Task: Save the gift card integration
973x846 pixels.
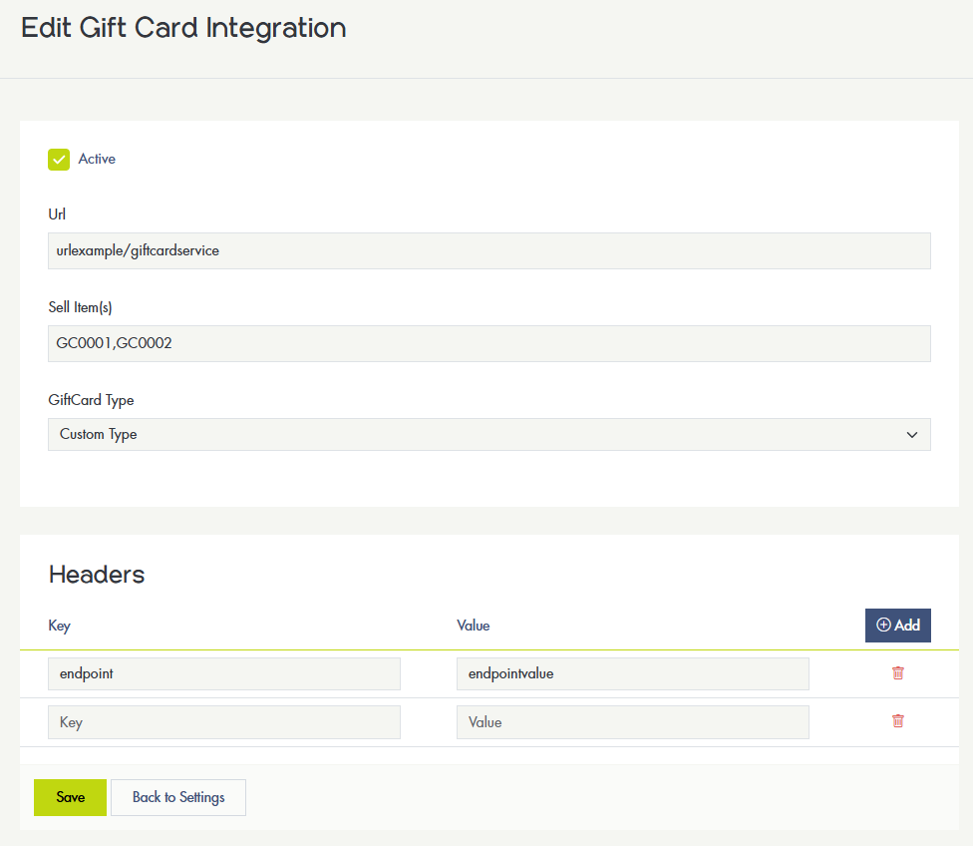Action: point(70,798)
